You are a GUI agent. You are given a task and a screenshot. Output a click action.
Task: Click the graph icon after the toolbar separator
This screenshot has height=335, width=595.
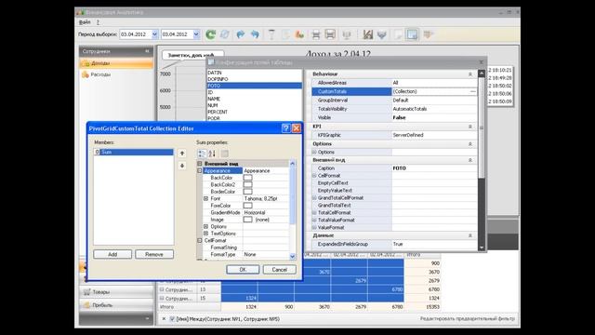point(367,34)
